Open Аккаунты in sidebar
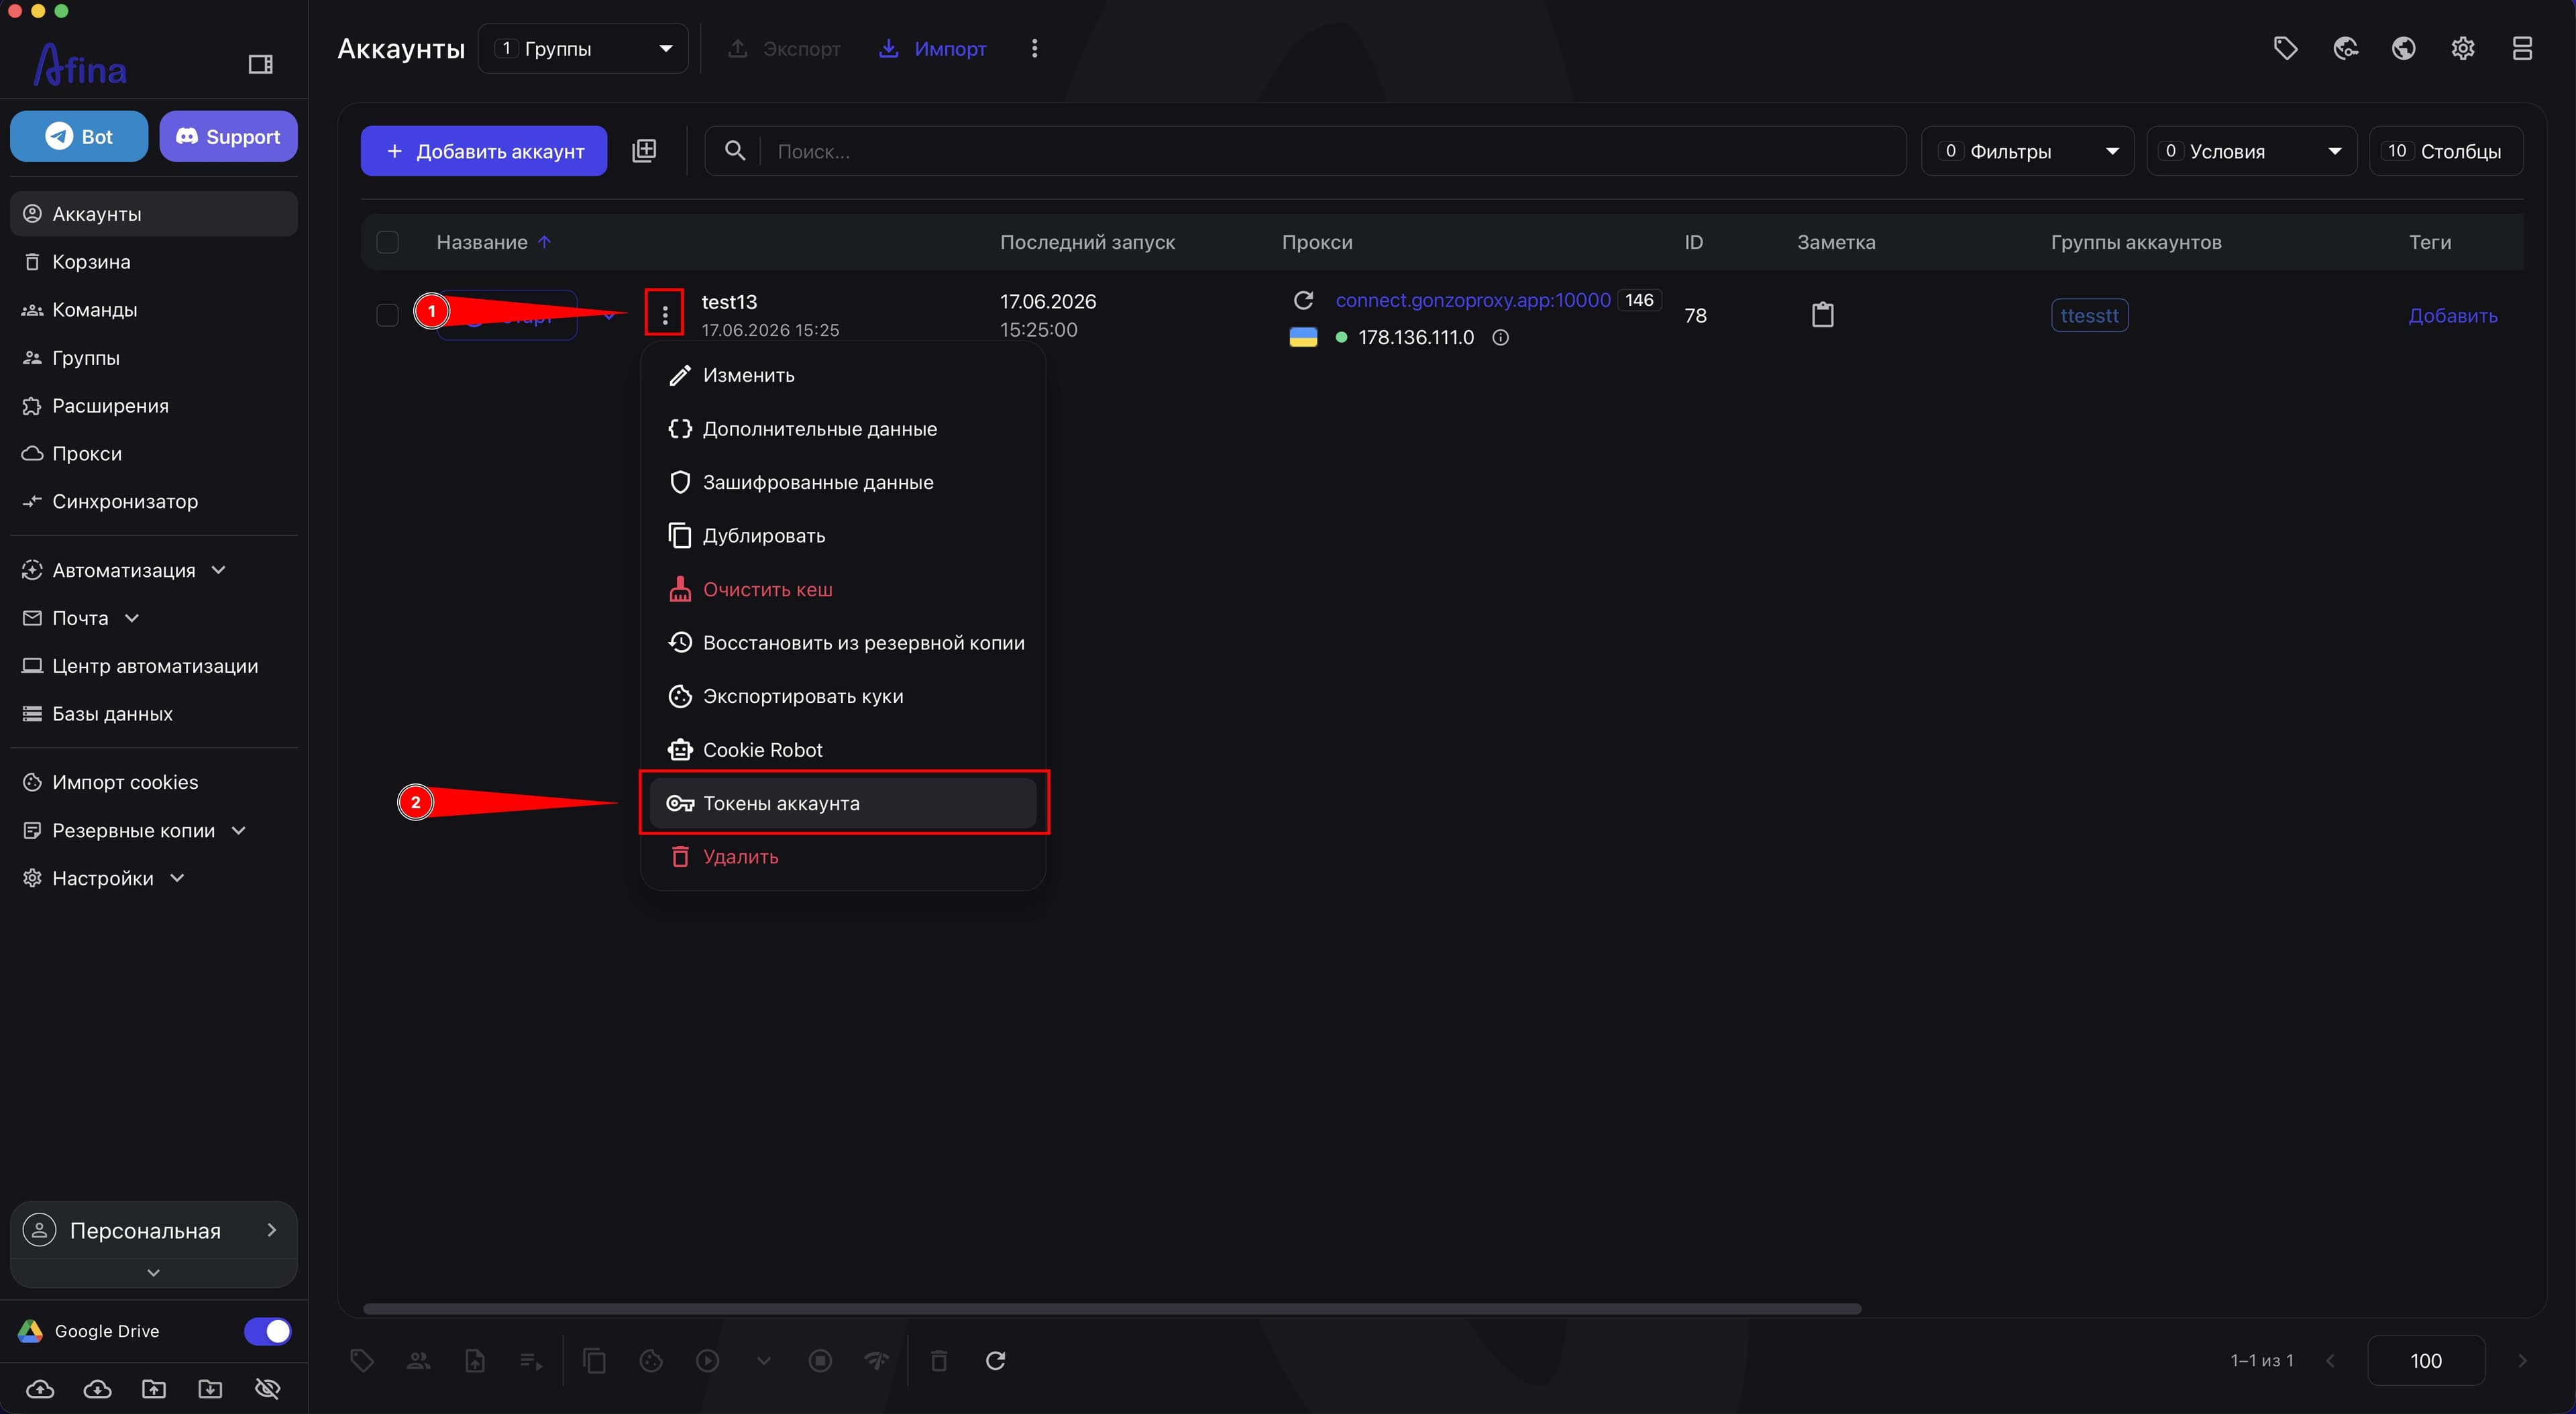 tap(154, 214)
